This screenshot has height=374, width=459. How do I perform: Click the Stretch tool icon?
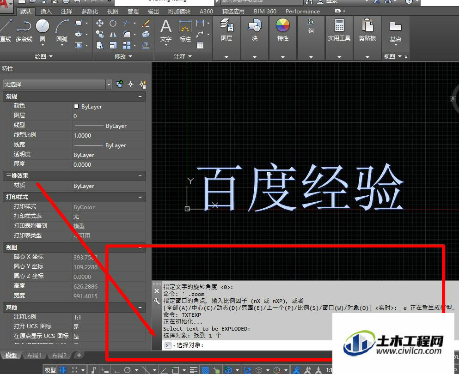click(100, 45)
